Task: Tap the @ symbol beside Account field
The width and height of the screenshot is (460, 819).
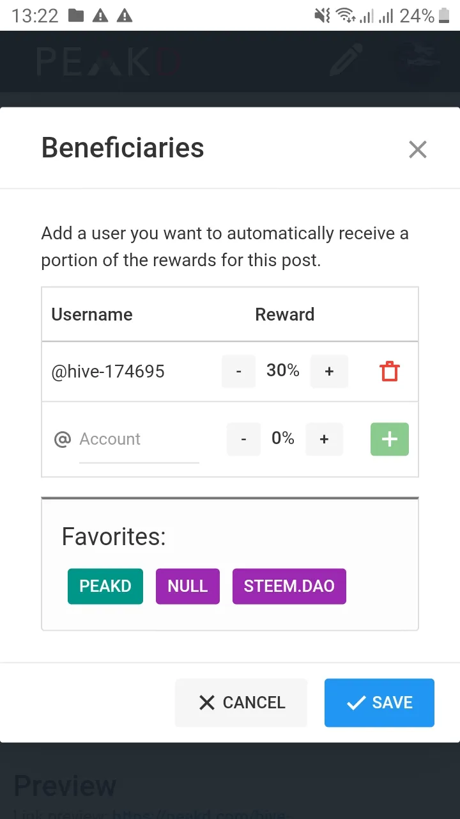Action: pos(63,440)
